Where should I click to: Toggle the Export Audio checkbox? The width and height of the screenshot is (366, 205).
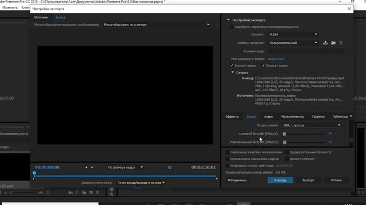click(263, 65)
